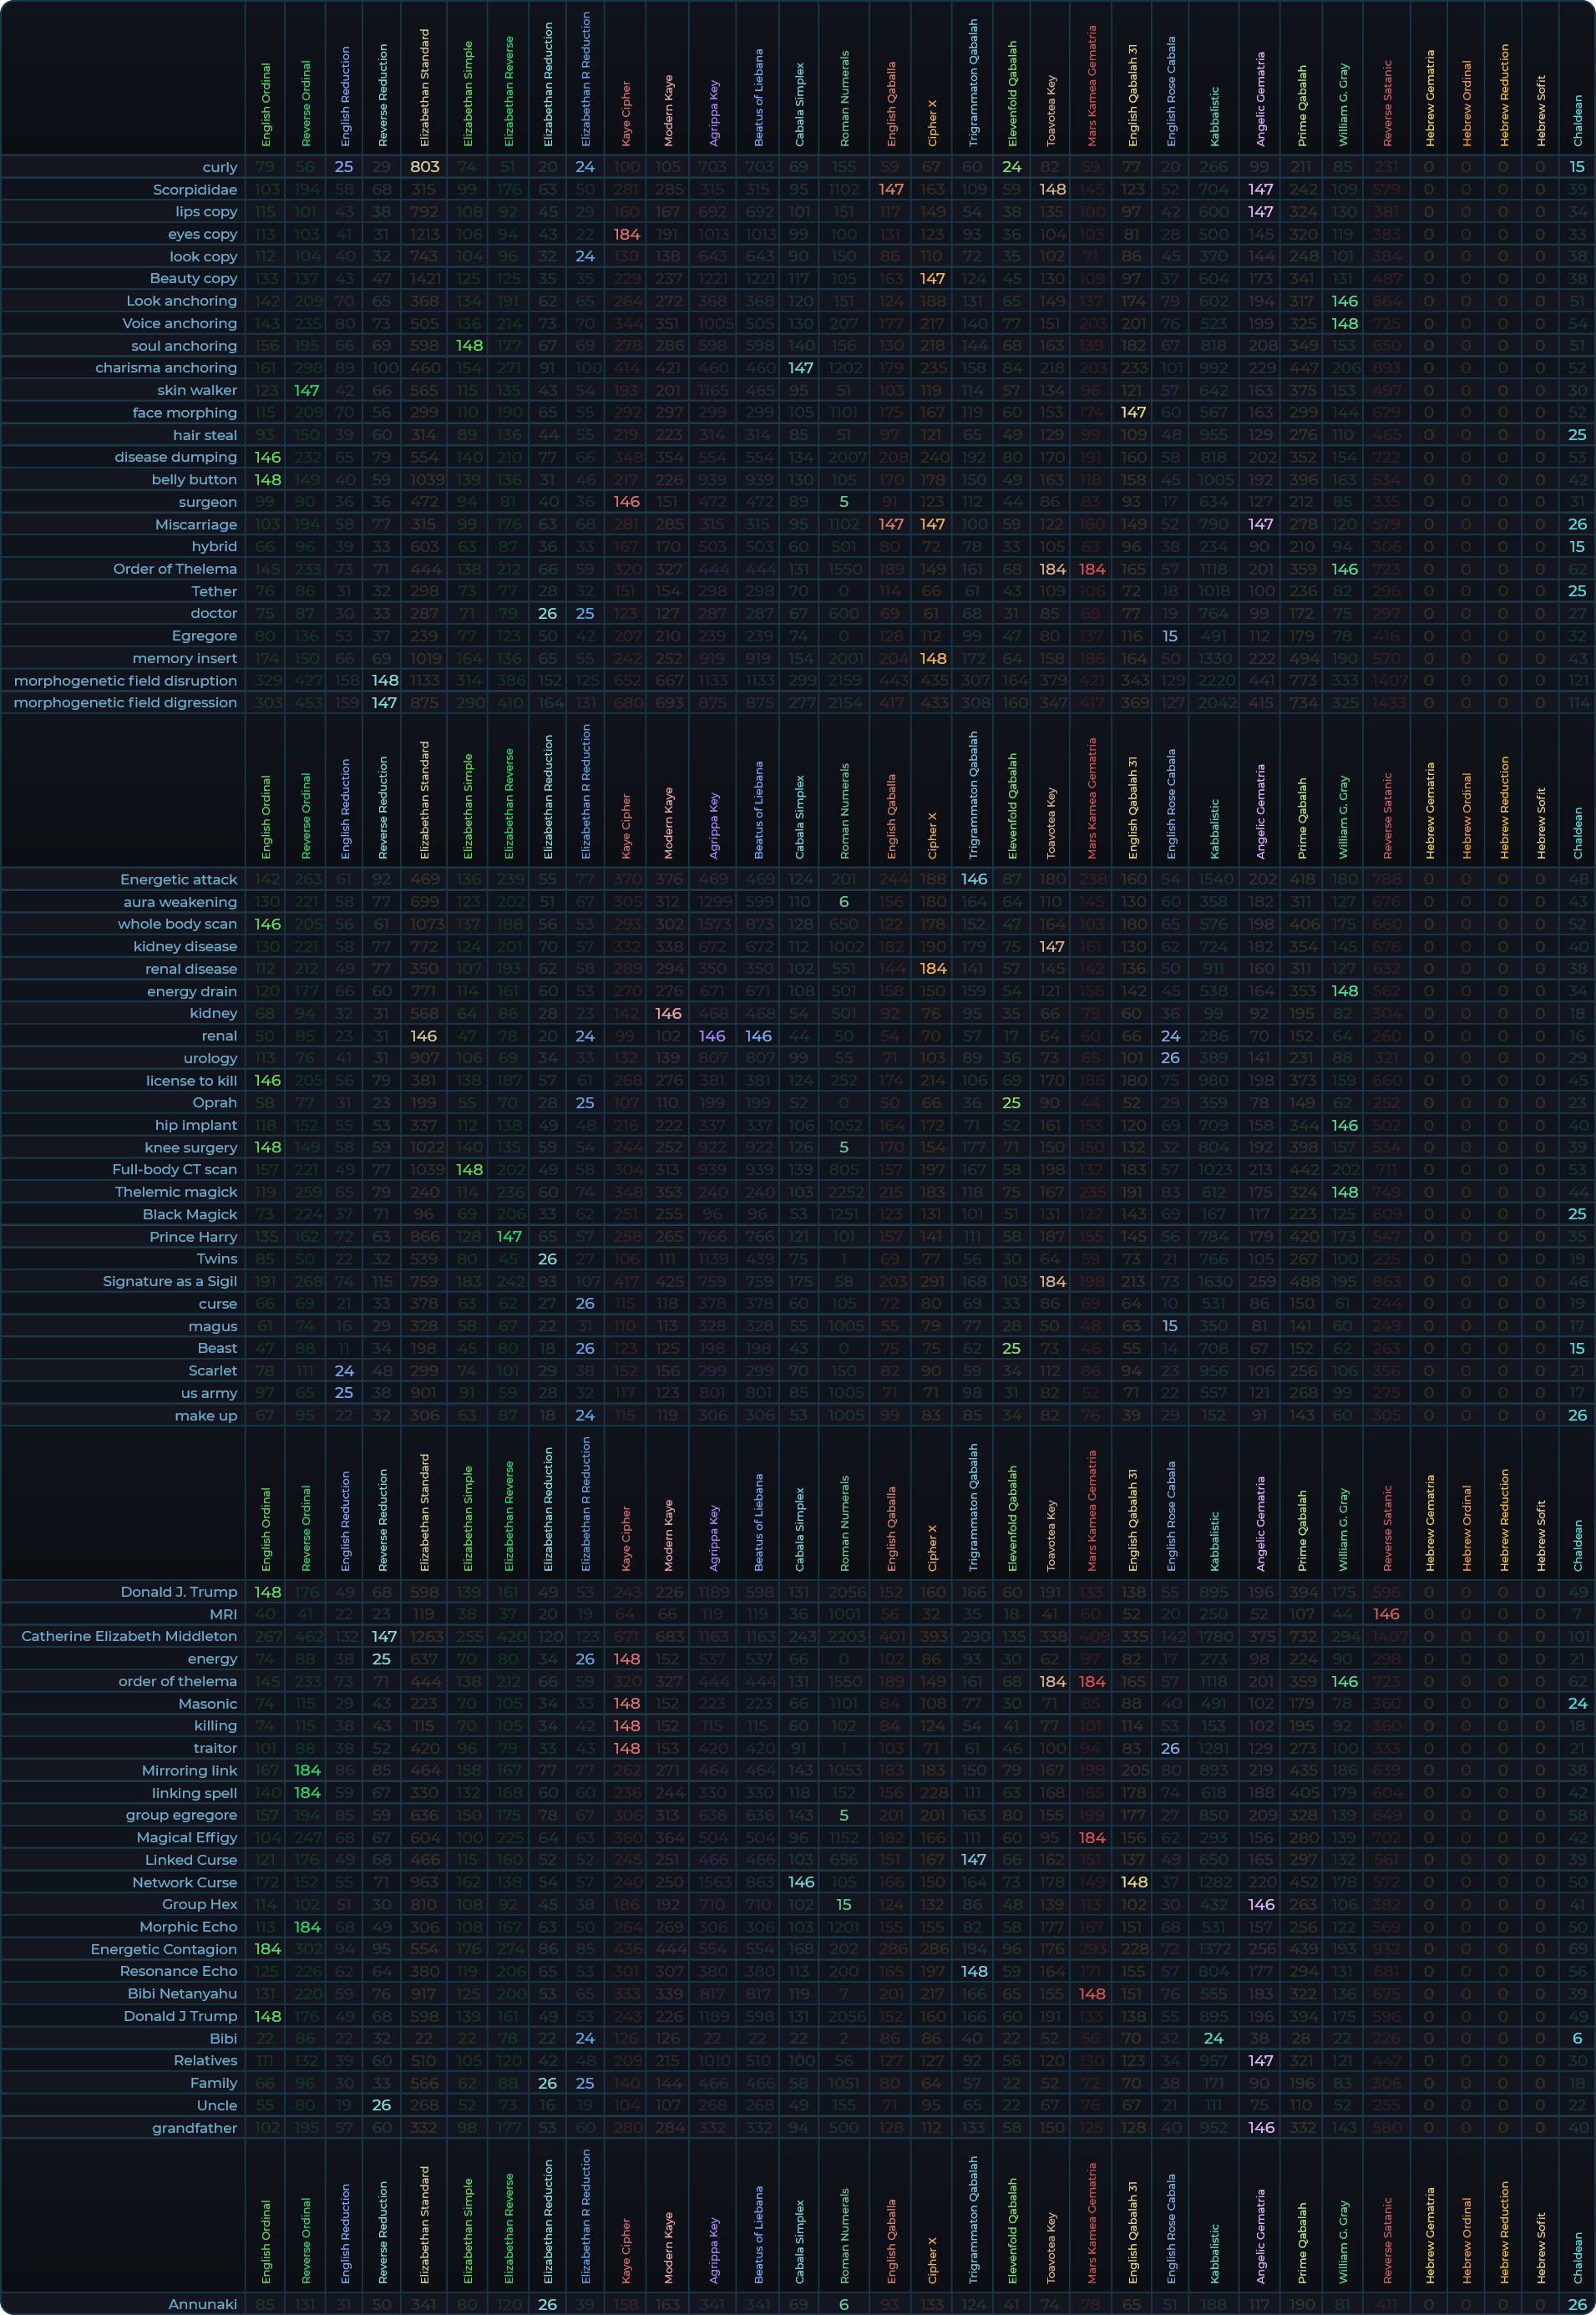Click highlighted 184 in eyes copy row

click(626, 234)
